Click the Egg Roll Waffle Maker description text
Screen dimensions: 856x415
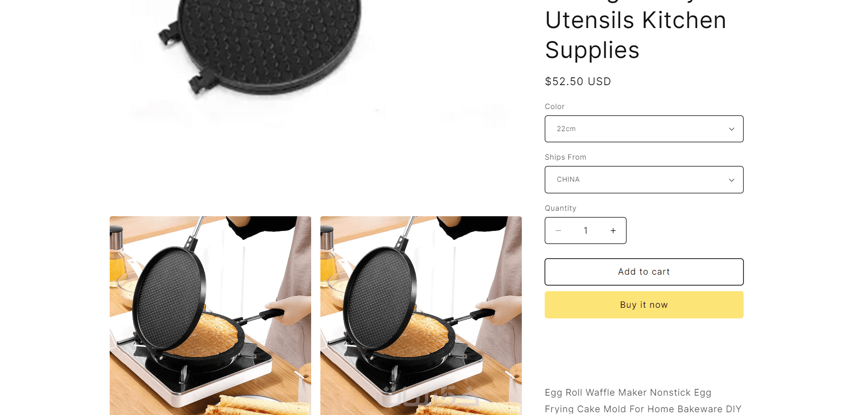[x=628, y=392]
